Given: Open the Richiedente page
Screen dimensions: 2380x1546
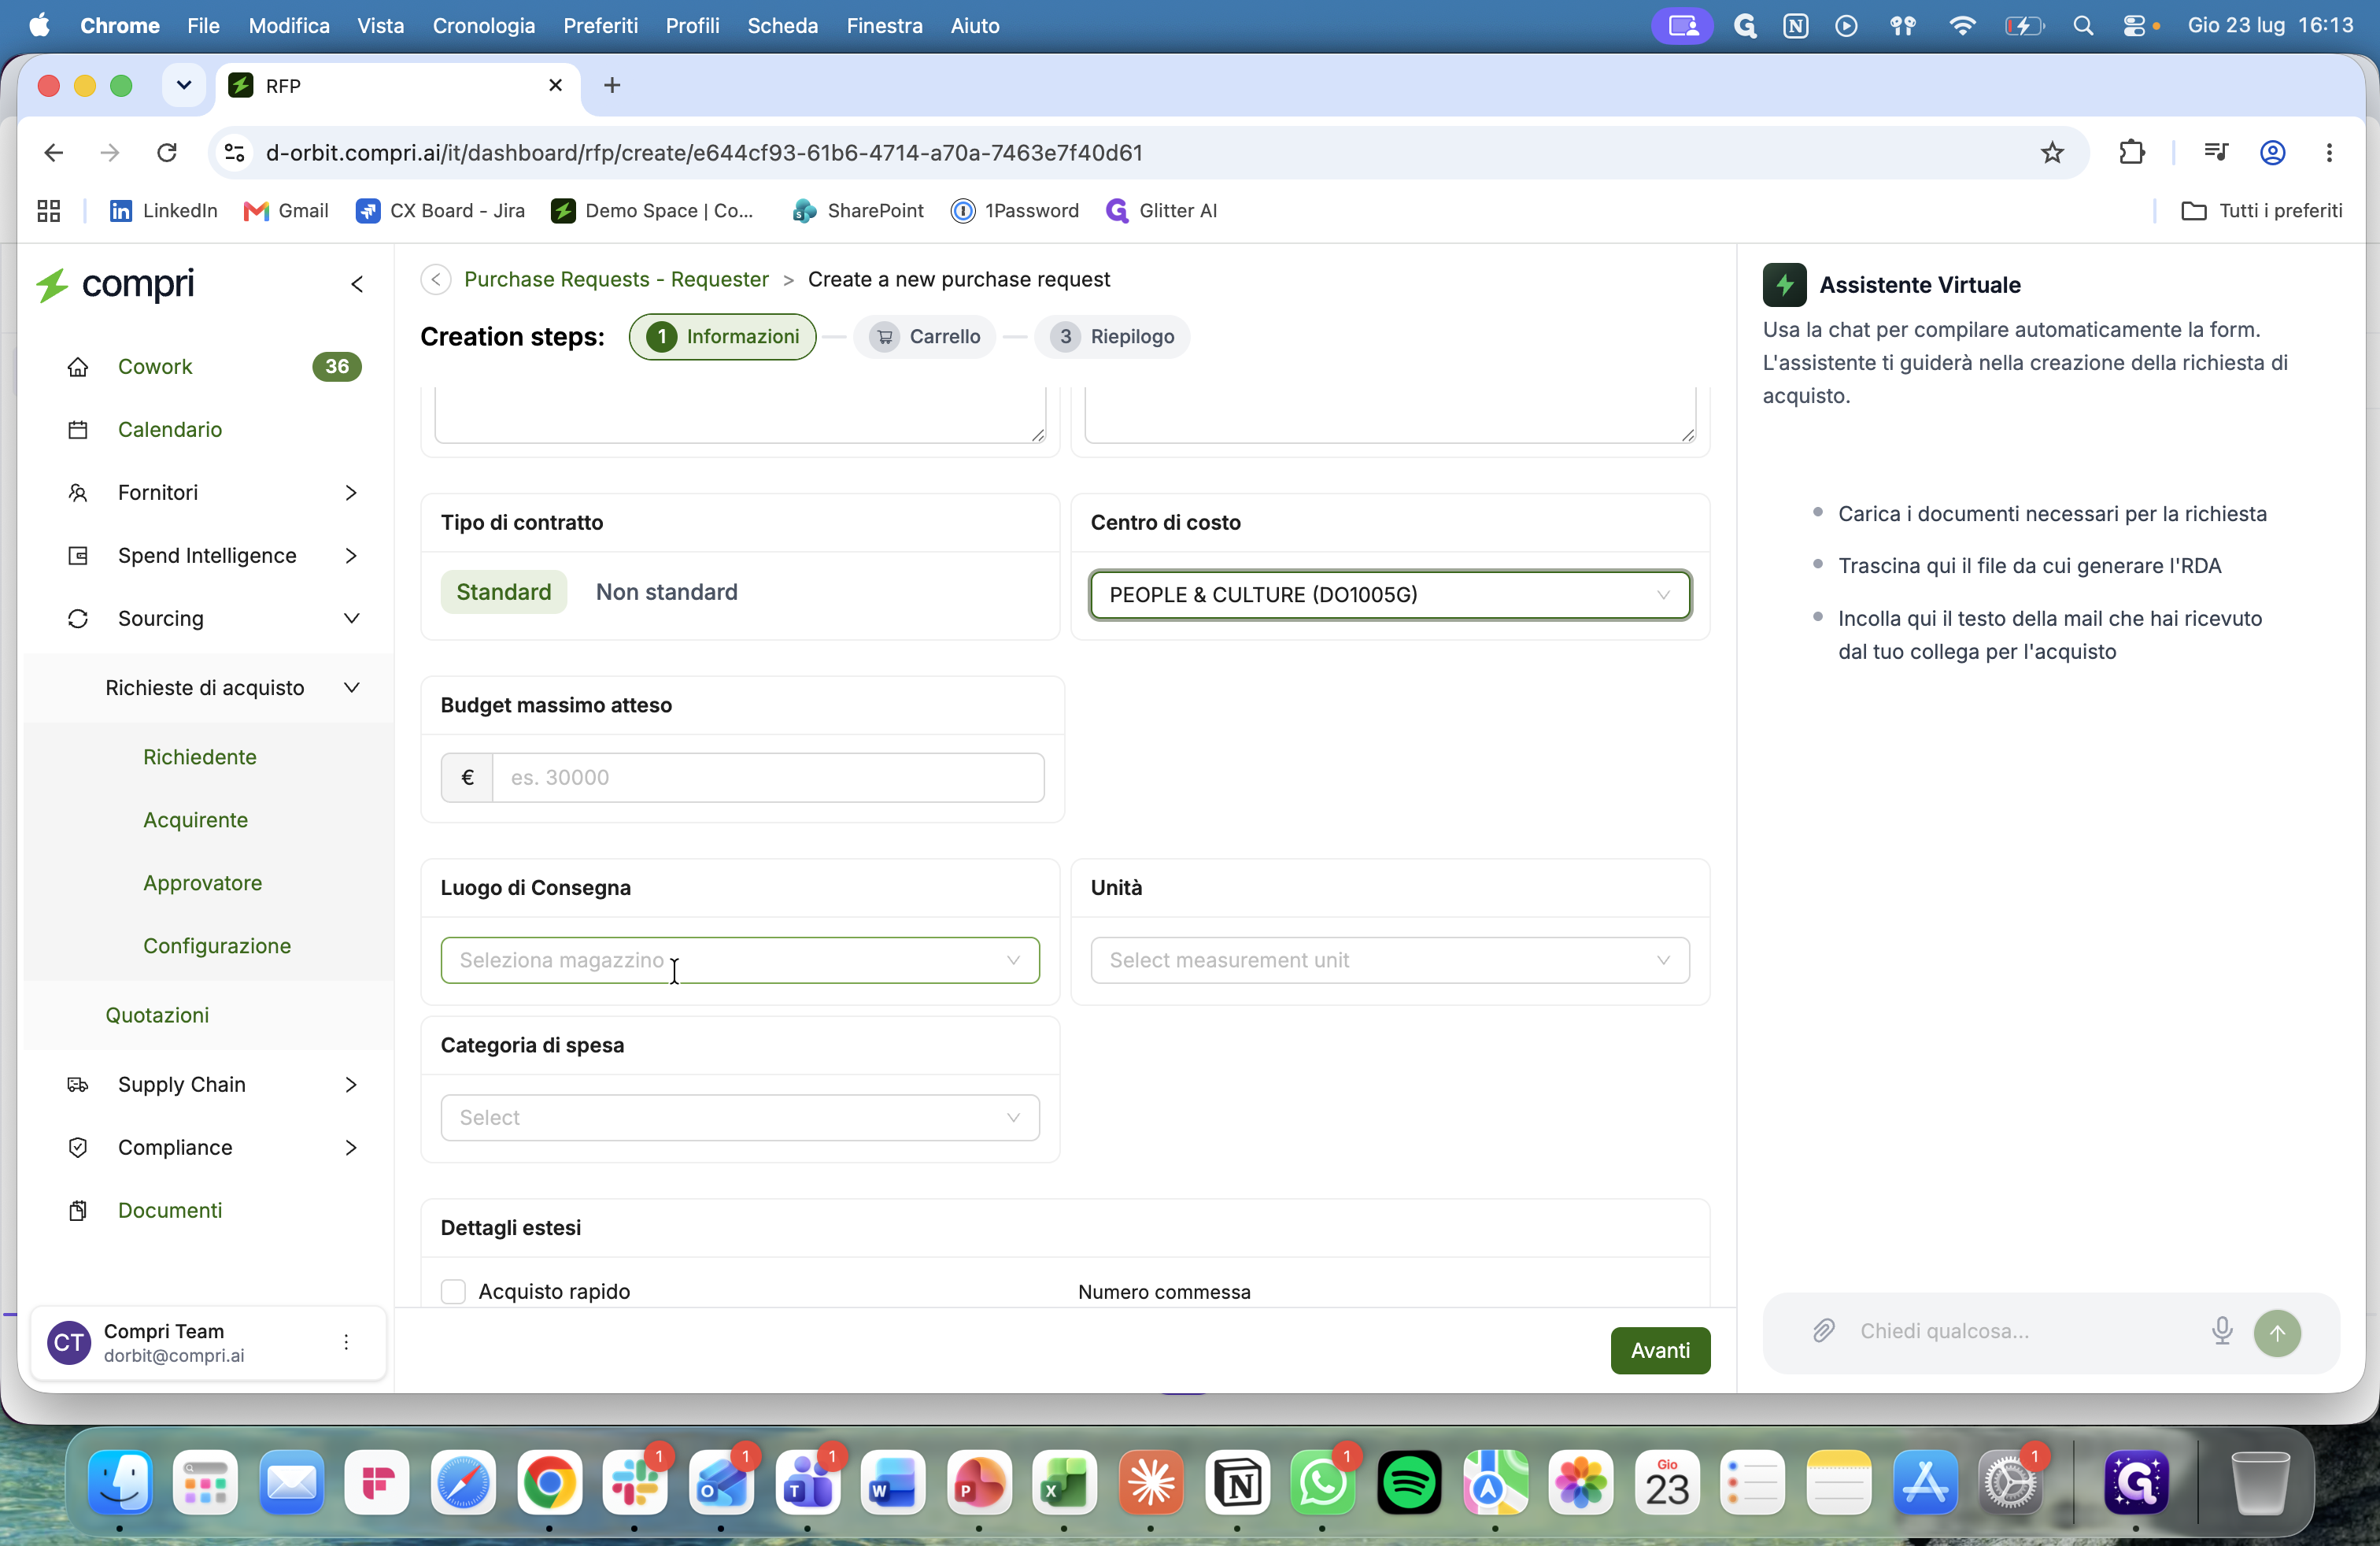Looking at the screenshot, I should click(200, 757).
